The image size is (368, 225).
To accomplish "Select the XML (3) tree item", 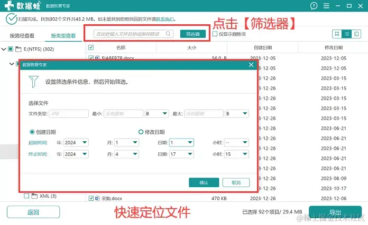I will [x=48, y=196].
